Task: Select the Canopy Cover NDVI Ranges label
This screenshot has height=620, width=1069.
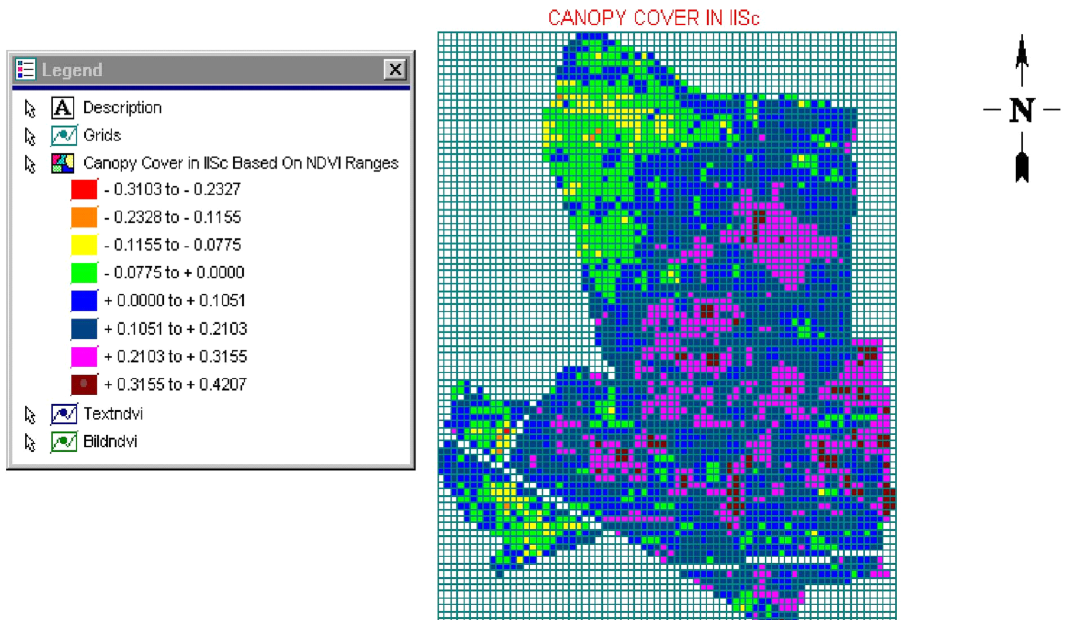Action: [x=240, y=163]
